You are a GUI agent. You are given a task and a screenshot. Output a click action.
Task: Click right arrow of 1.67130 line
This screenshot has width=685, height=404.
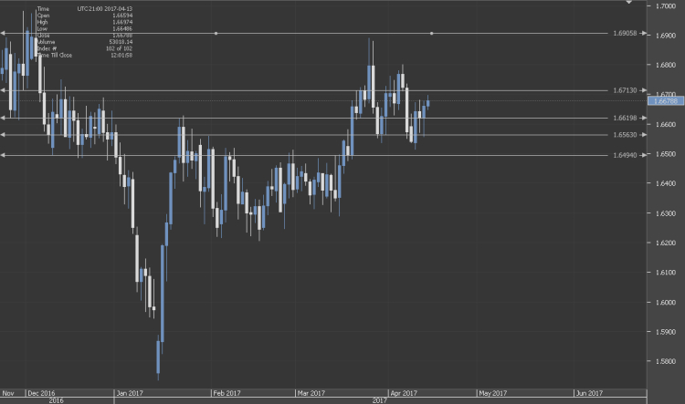pyautogui.click(x=645, y=91)
